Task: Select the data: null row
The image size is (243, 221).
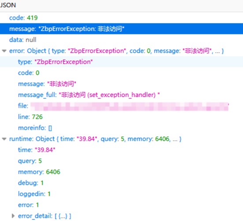Action: 121,40
